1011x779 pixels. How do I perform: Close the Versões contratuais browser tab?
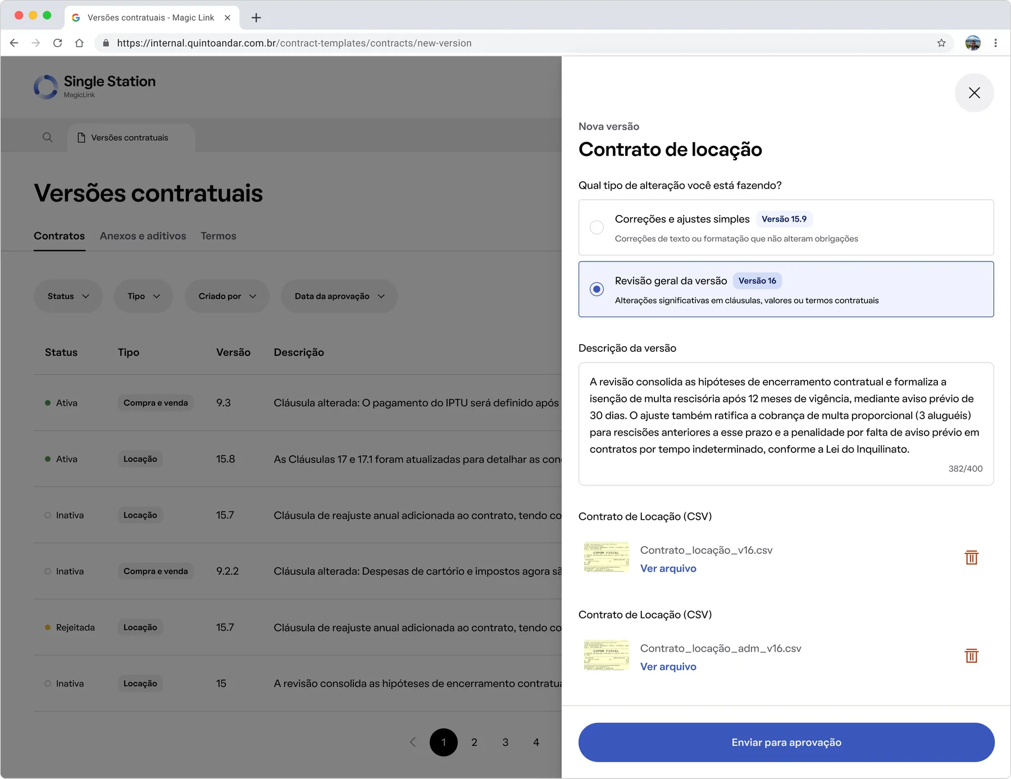[227, 17]
